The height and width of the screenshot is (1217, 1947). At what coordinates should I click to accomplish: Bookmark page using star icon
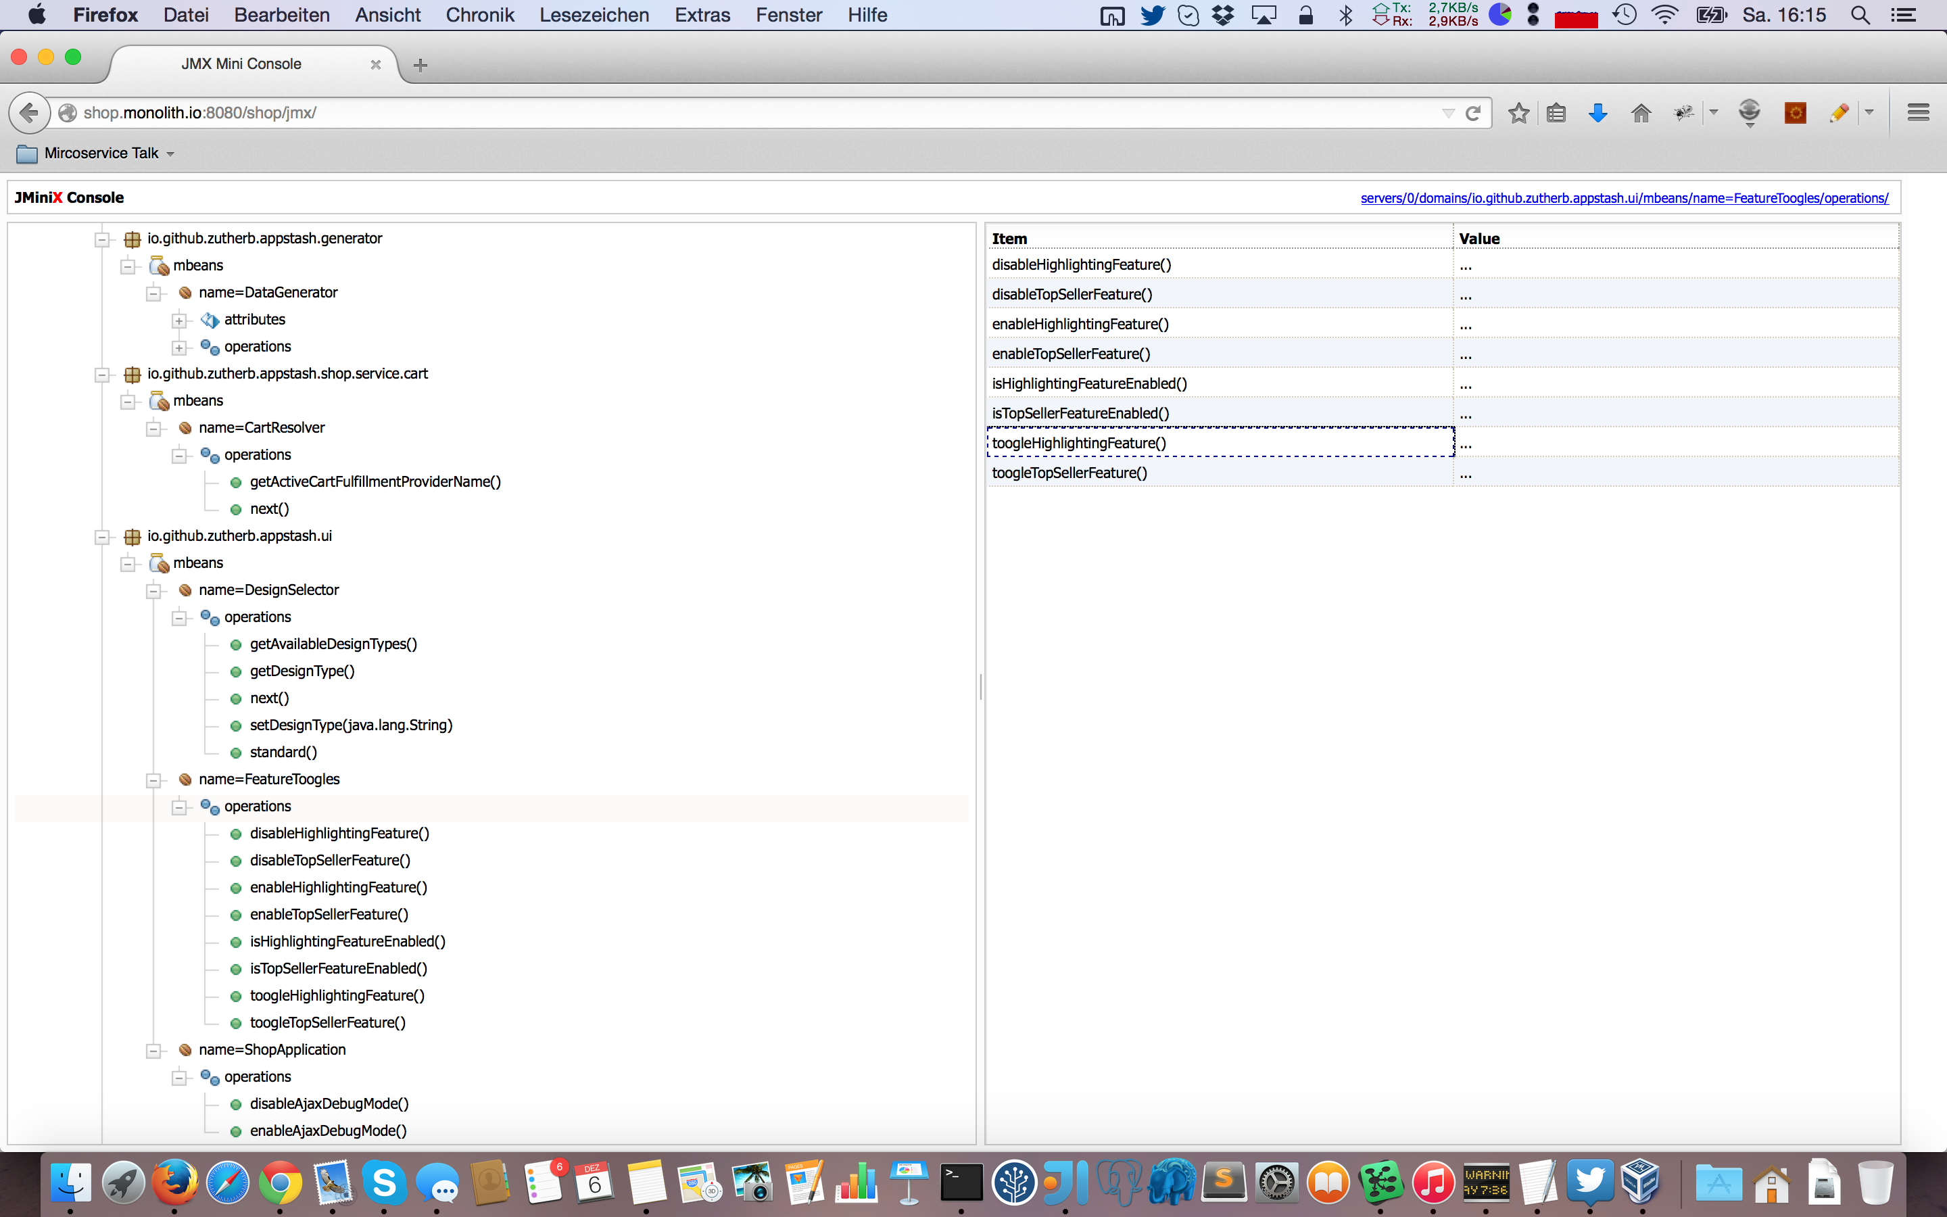[1518, 114]
